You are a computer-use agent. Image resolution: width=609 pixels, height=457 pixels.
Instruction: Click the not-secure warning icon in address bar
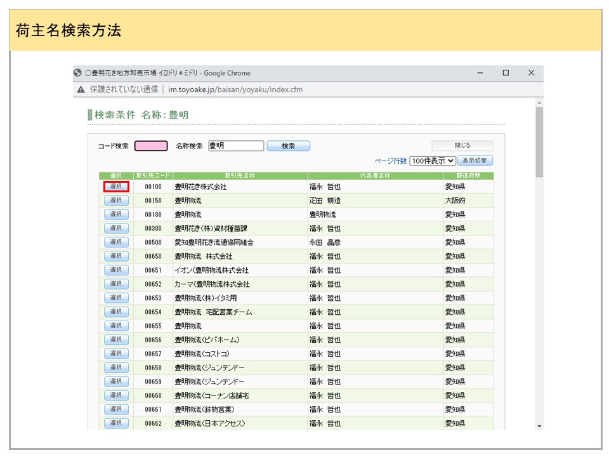coord(81,89)
